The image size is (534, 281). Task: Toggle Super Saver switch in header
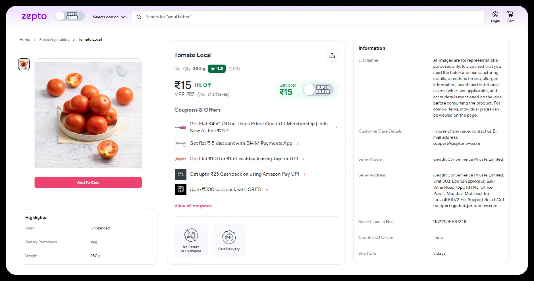(70, 16)
